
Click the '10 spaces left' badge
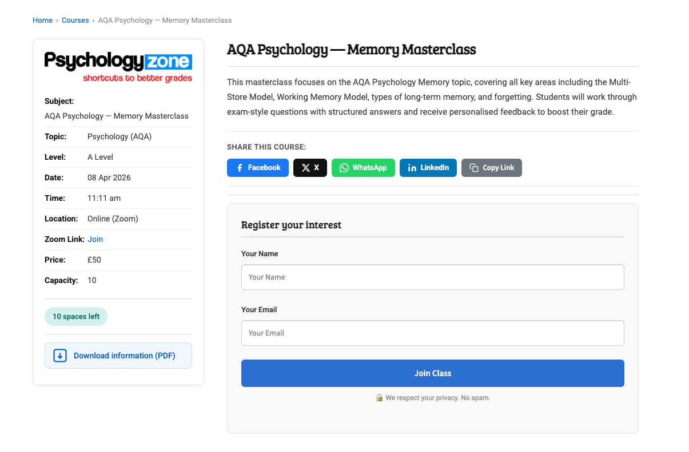(x=76, y=317)
